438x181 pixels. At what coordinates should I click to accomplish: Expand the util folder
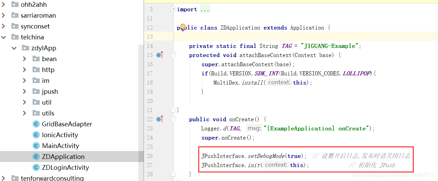click(x=25, y=102)
